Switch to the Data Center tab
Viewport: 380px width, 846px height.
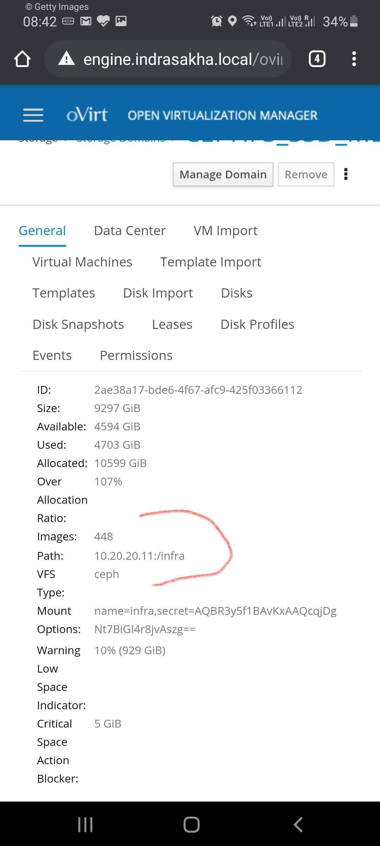(x=129, y=231)
